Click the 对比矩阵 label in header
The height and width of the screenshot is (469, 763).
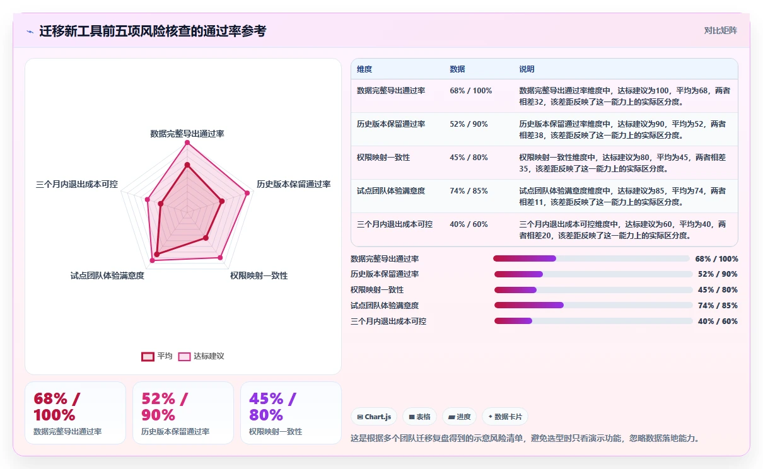(x=721, y=30)
